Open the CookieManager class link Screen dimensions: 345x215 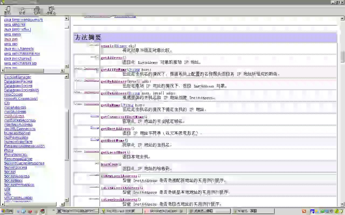coord(18,77)
